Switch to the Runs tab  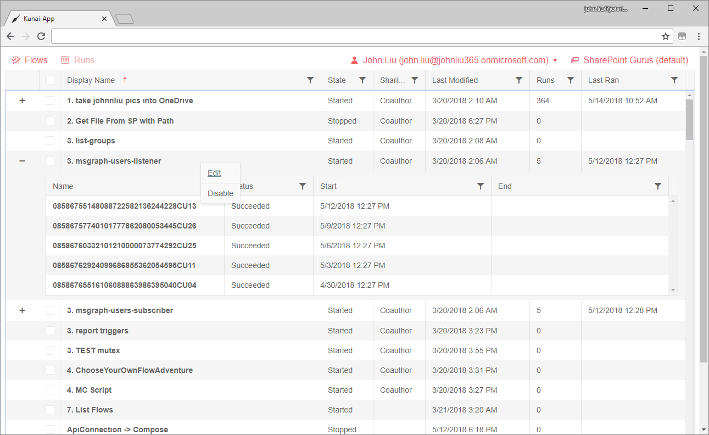pyautogui.click(x=77, y=60)
